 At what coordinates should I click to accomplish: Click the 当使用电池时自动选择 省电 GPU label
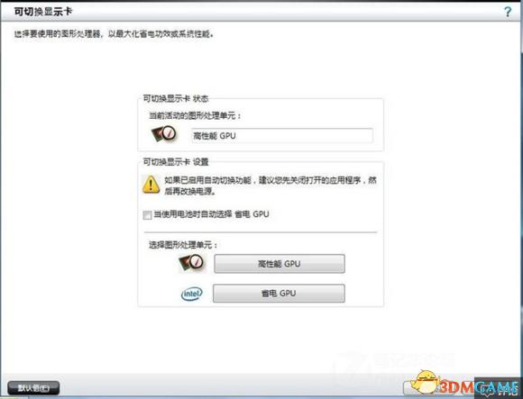[211, 214]
